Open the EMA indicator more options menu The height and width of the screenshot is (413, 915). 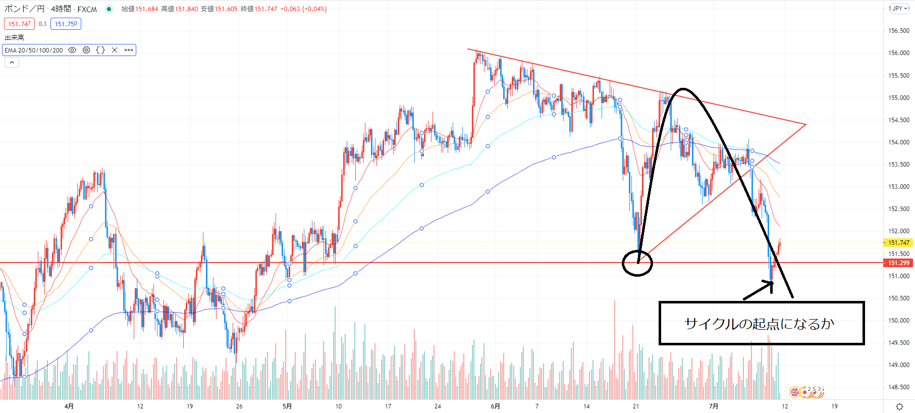pyautogui.click(x=129, y=50)
